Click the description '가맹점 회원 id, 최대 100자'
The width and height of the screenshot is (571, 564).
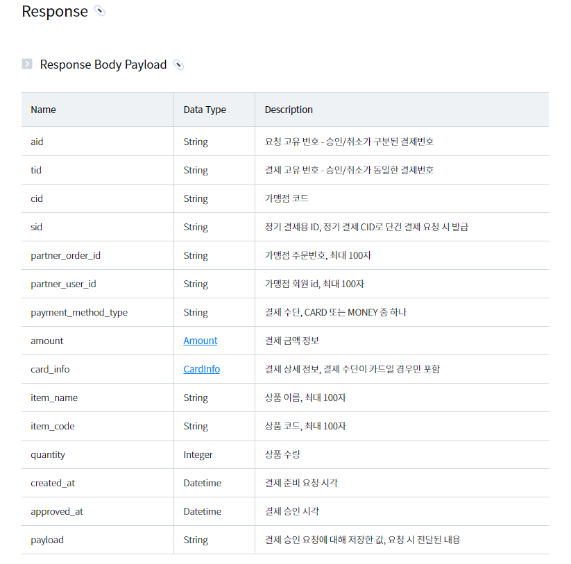pos(314,284)
